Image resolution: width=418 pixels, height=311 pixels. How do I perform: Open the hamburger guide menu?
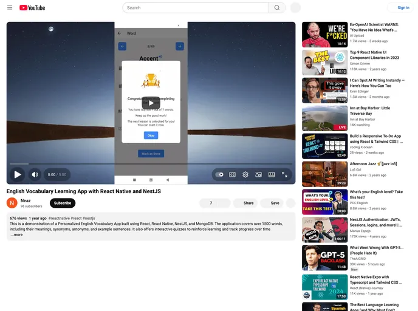(10, 8)
